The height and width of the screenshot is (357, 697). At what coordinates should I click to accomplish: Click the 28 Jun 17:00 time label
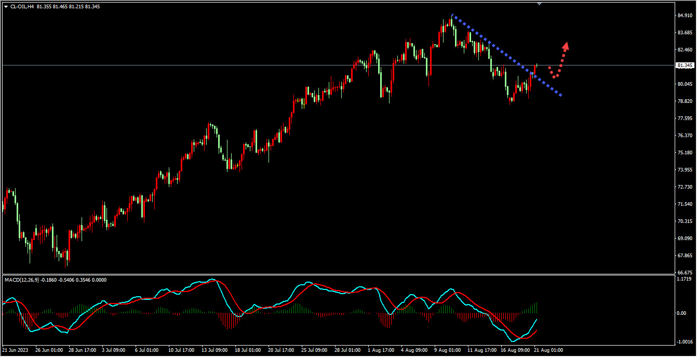click(x=83, y=350)
